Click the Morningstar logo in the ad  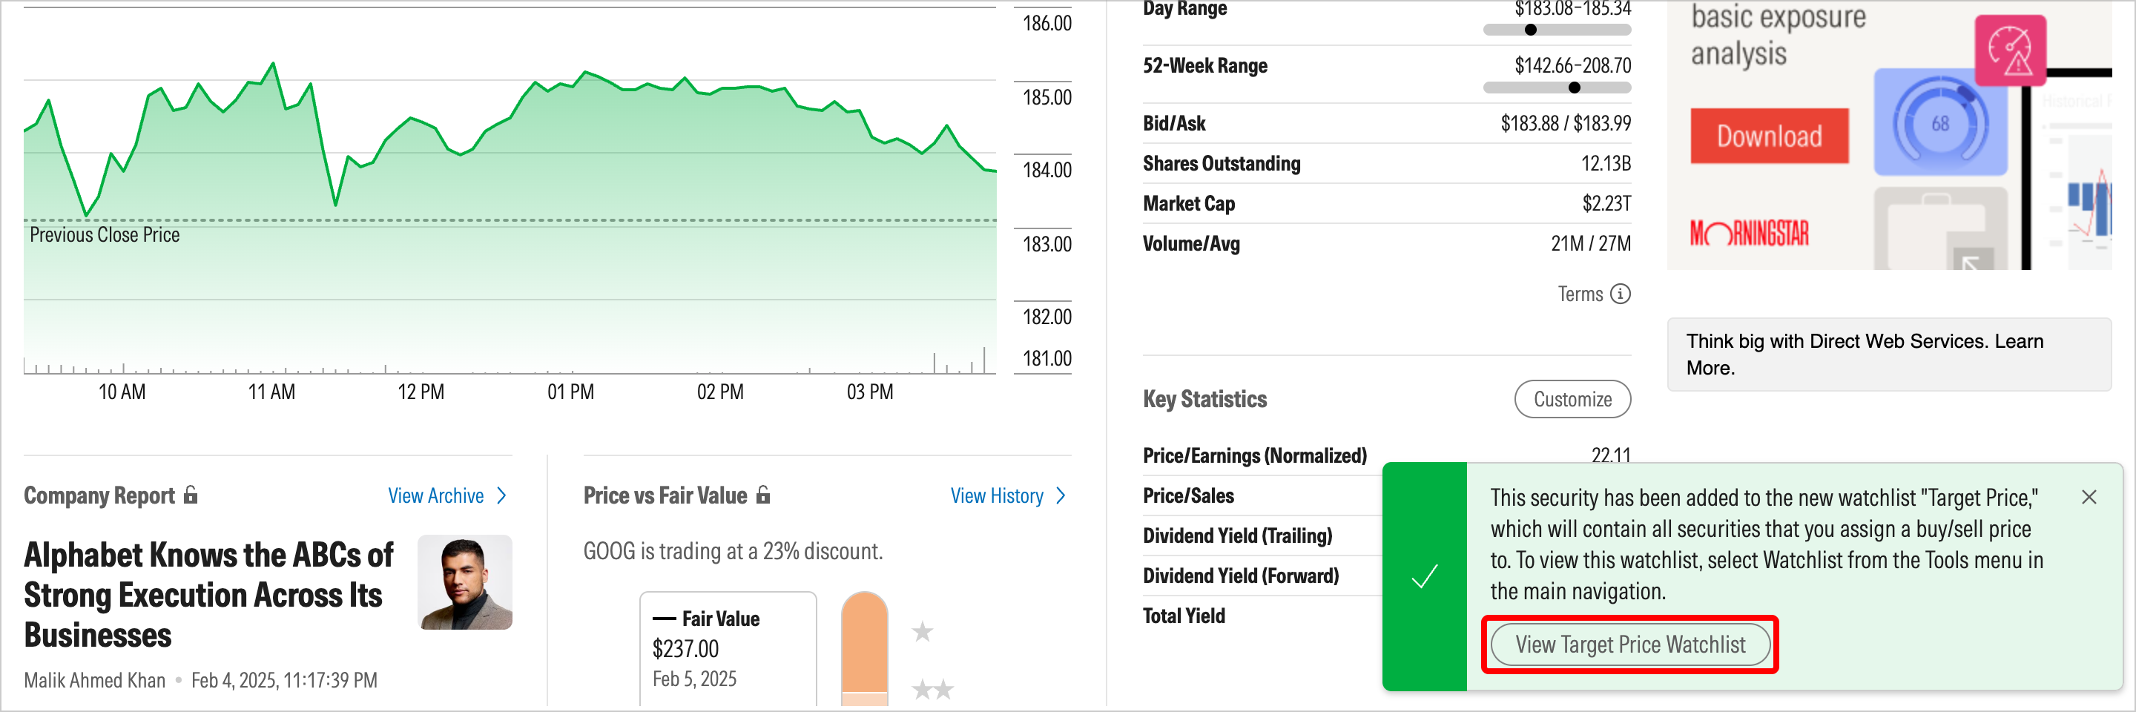point(1749,234)
